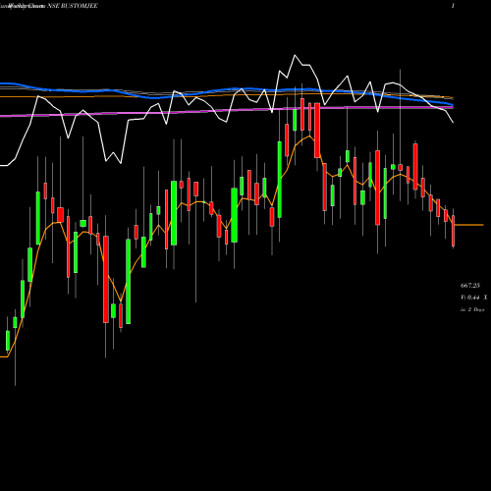Select the 'in 2 Days' label
The image size is (491, 491).
click(472, 309)
